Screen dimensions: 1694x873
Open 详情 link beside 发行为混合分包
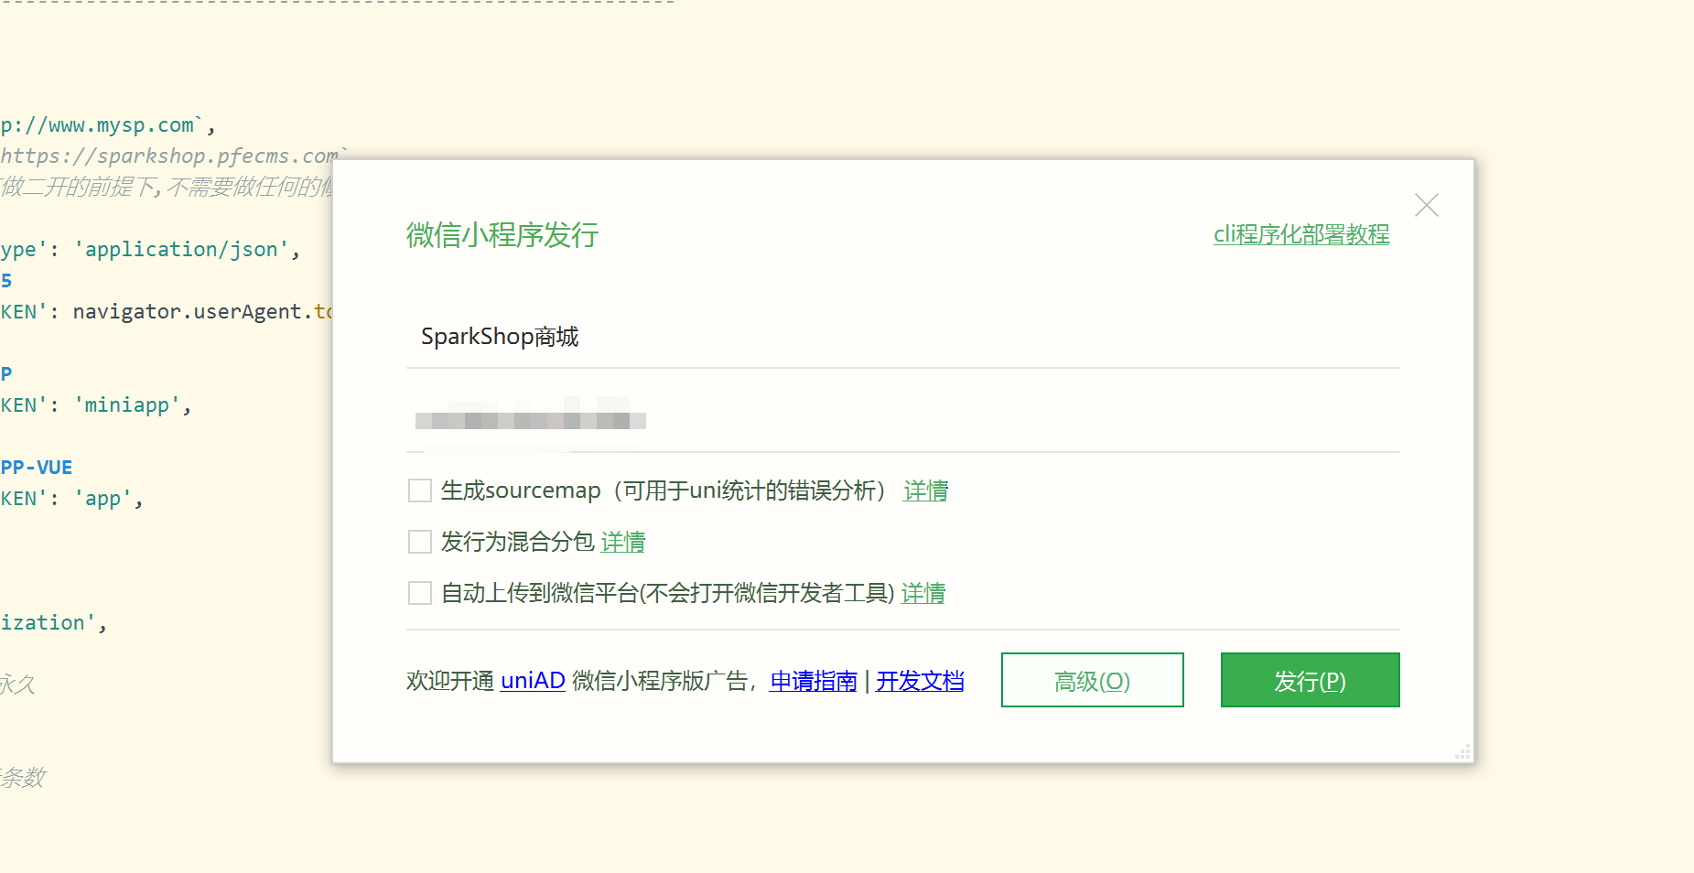point(622,542)
